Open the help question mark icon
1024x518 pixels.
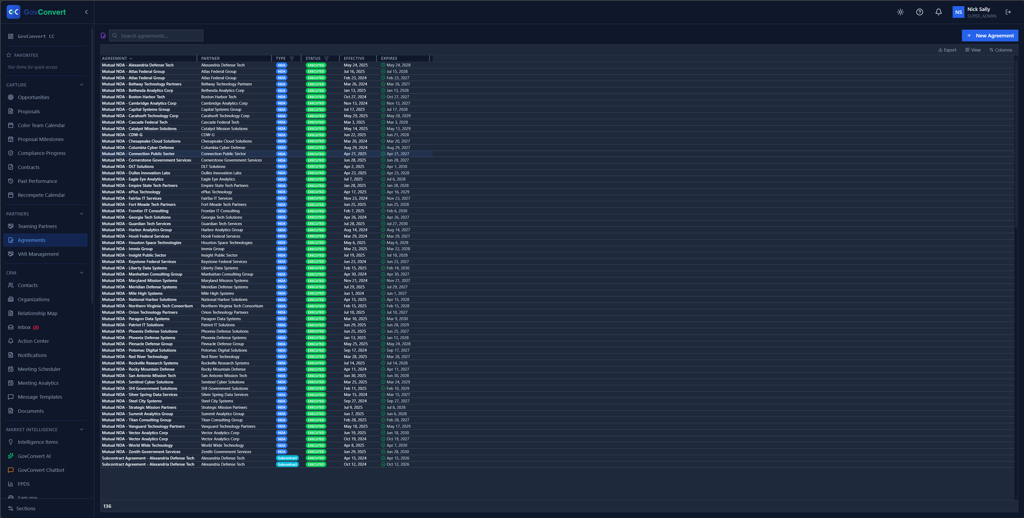tap(919, 12)
